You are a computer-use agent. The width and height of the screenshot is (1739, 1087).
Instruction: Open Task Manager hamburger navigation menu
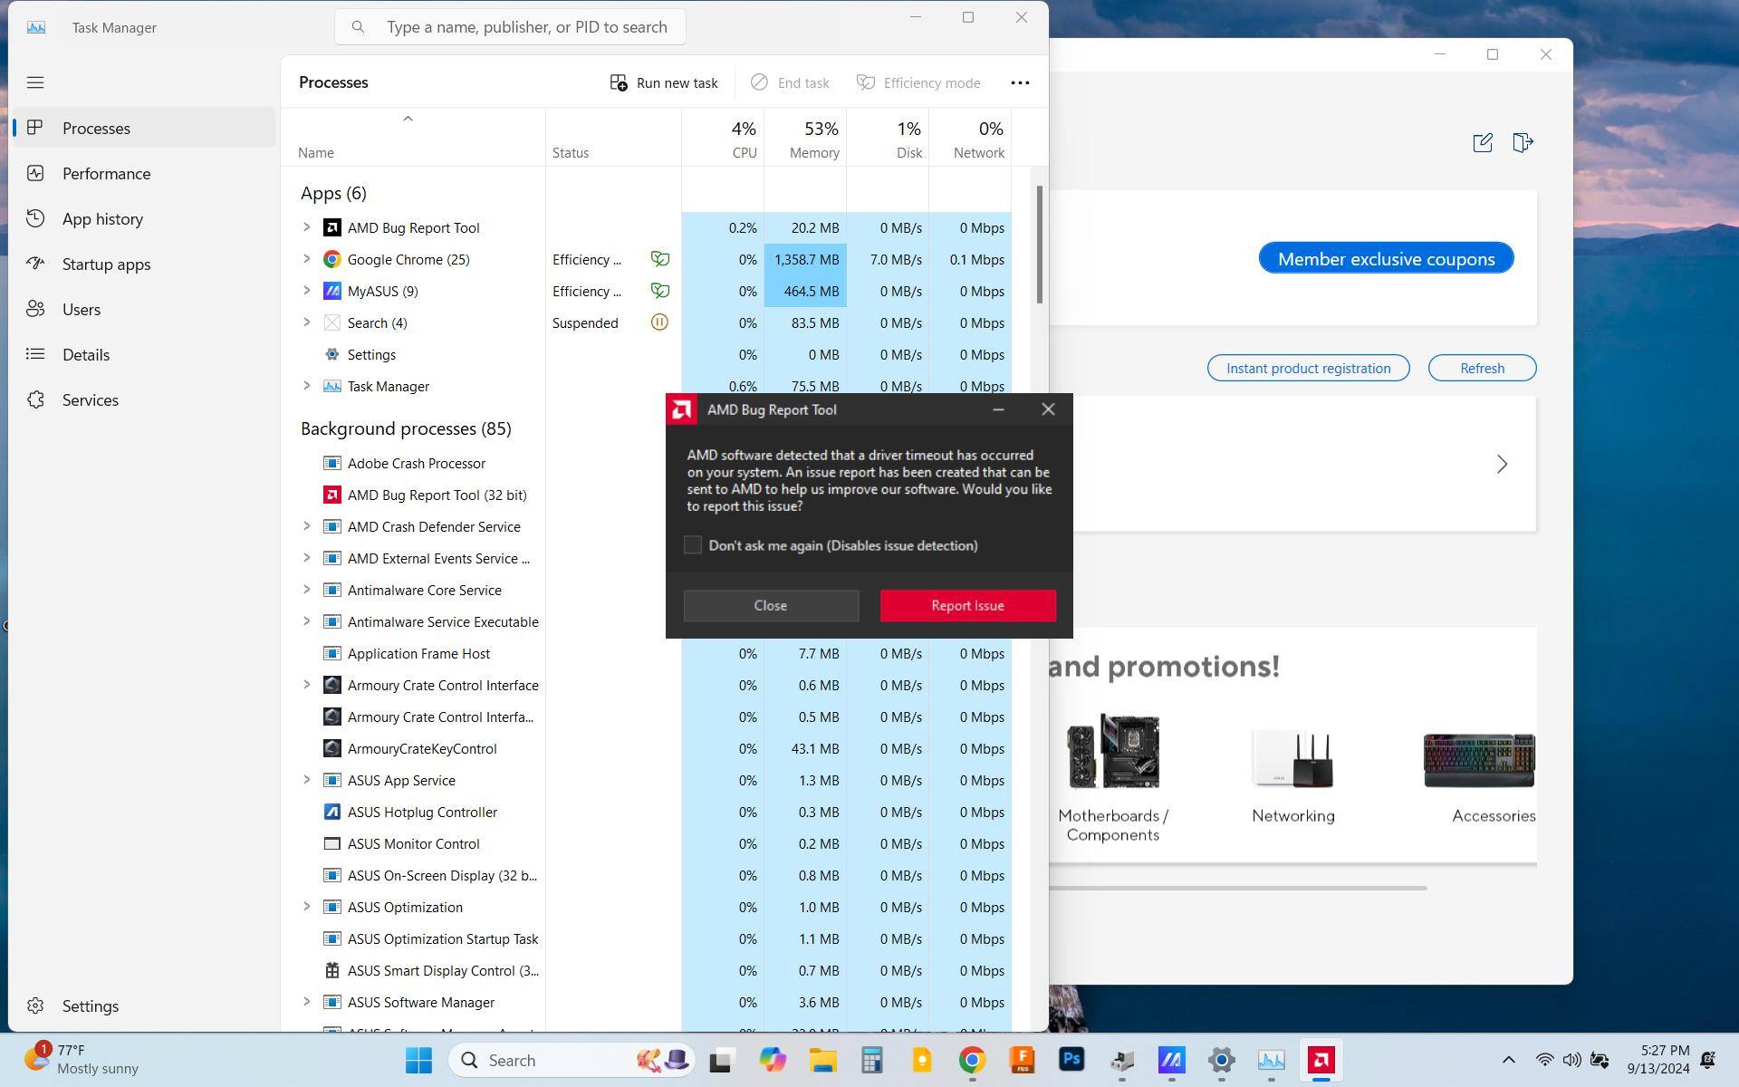point(35,82)
